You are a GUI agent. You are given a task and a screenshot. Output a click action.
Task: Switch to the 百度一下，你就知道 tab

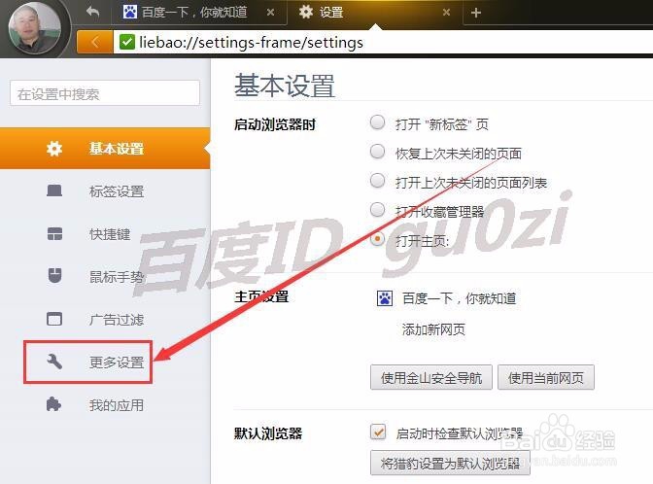199,13
